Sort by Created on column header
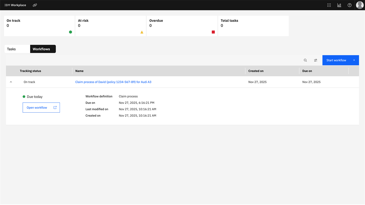This screenshot has height=205, width=365. pos(256,71)
